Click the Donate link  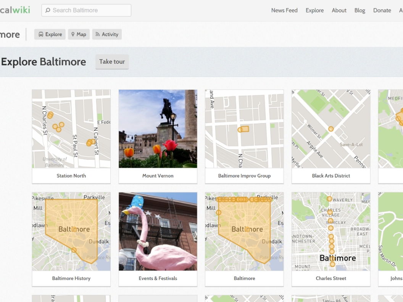click(382, 10)
